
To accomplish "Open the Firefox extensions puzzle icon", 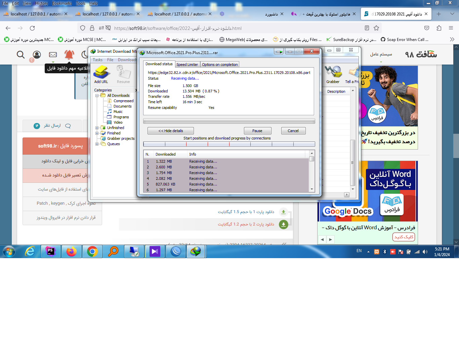I will [x=439, y=28].
